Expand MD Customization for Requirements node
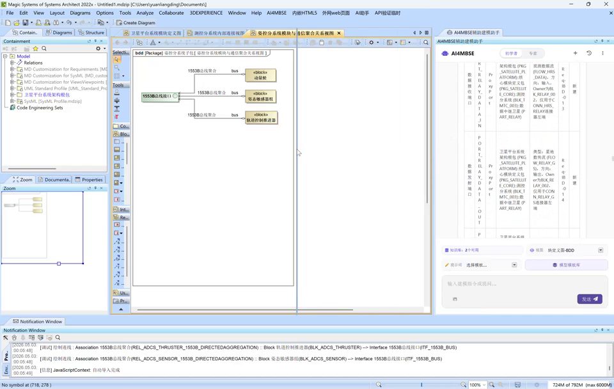614x389 pixels. pos(12,69)
